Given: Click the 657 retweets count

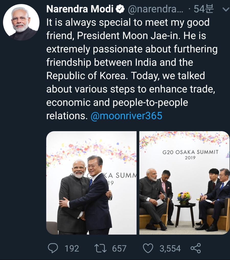Looking at the screenshot, I should [x=119, y=248].
